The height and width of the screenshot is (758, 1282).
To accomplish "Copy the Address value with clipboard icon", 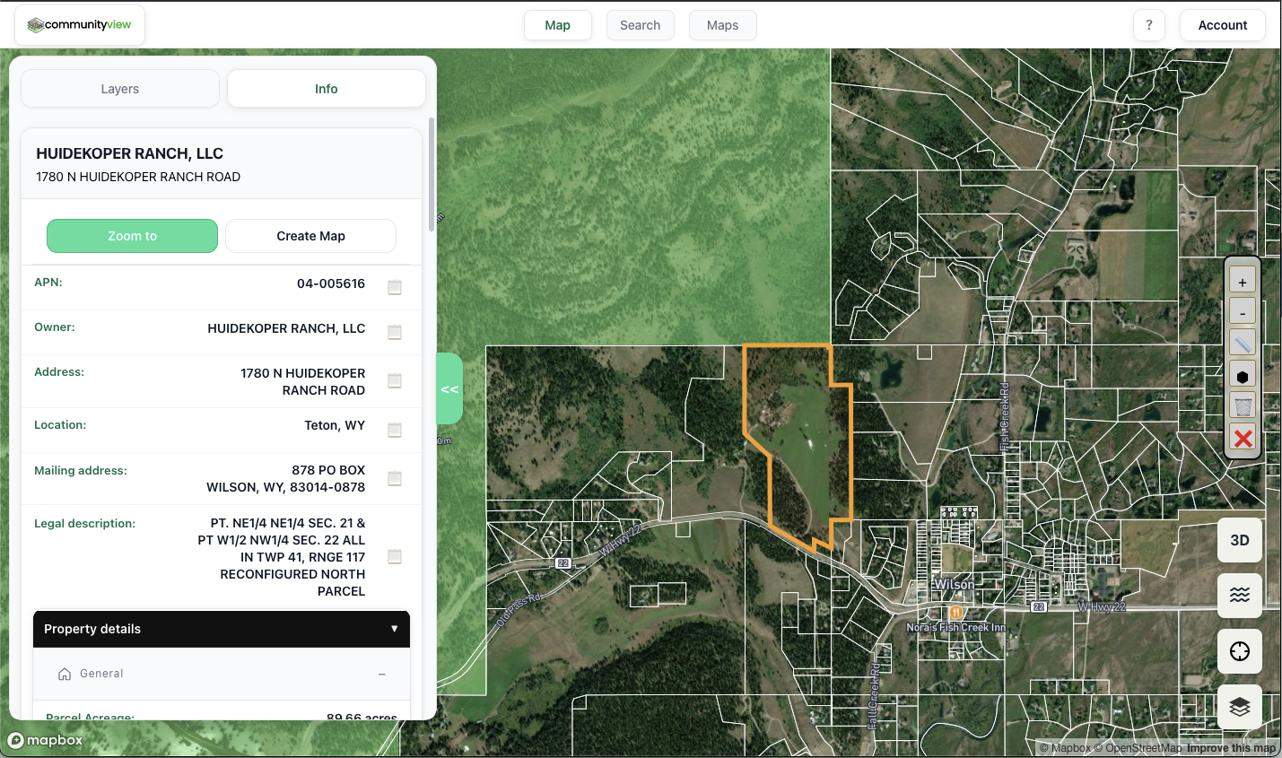I will pos(395,381).
